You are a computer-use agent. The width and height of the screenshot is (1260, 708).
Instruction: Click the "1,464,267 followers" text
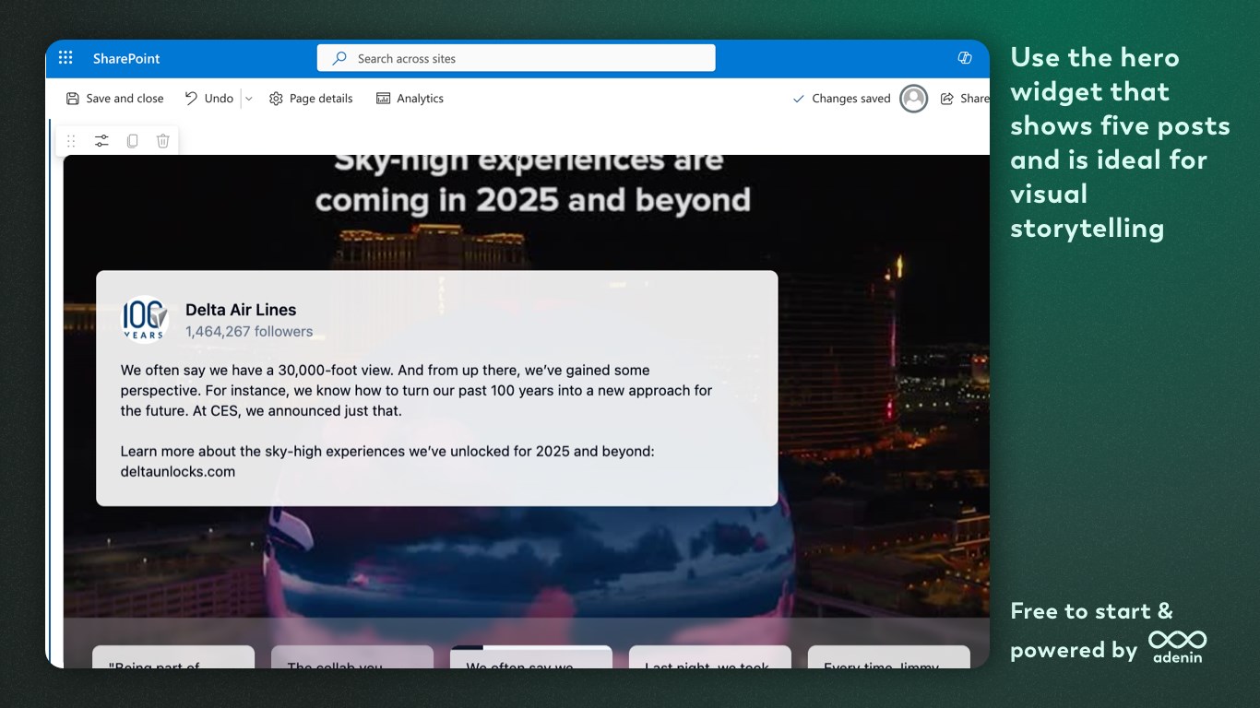249,332
